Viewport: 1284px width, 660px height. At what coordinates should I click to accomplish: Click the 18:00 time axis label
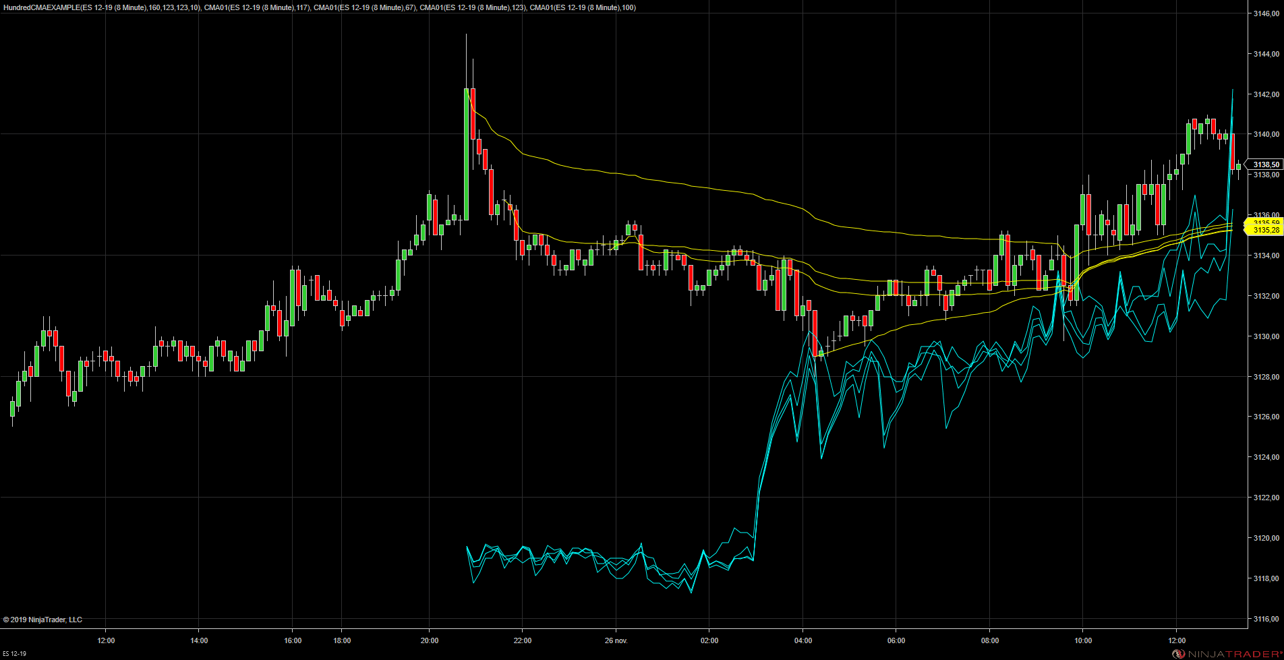[x=342, y=640]
